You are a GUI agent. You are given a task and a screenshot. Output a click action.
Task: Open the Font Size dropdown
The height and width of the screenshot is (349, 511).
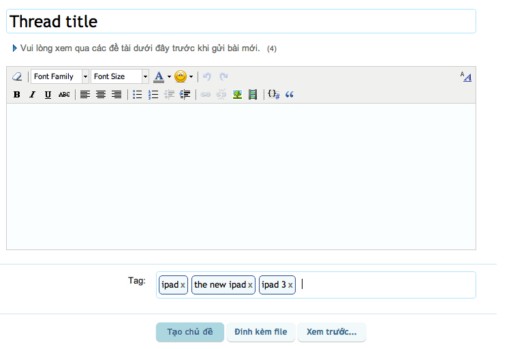tap(120, 77)
